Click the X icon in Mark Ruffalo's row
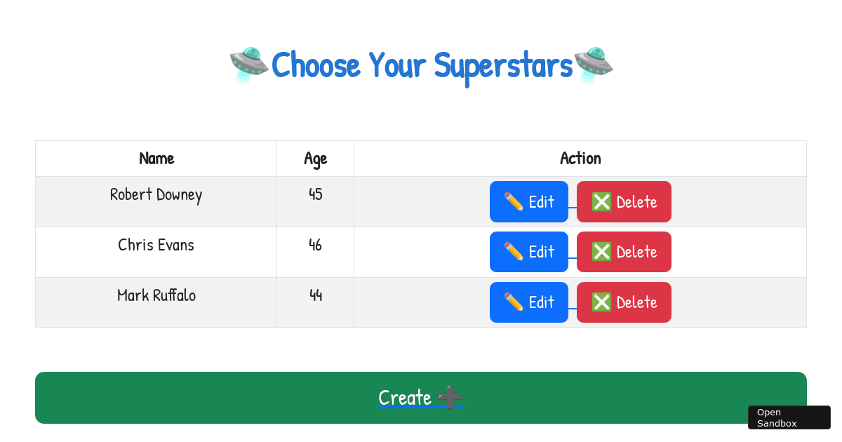Image resolution: width=842 pixels, height=442 pixels. pos(601,302)
